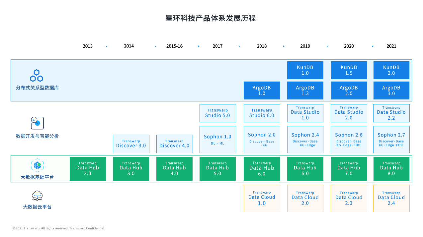Select the Data Hub 2.0 box
423x237 pixels.
pyautogui.click(x=88, y=169)
